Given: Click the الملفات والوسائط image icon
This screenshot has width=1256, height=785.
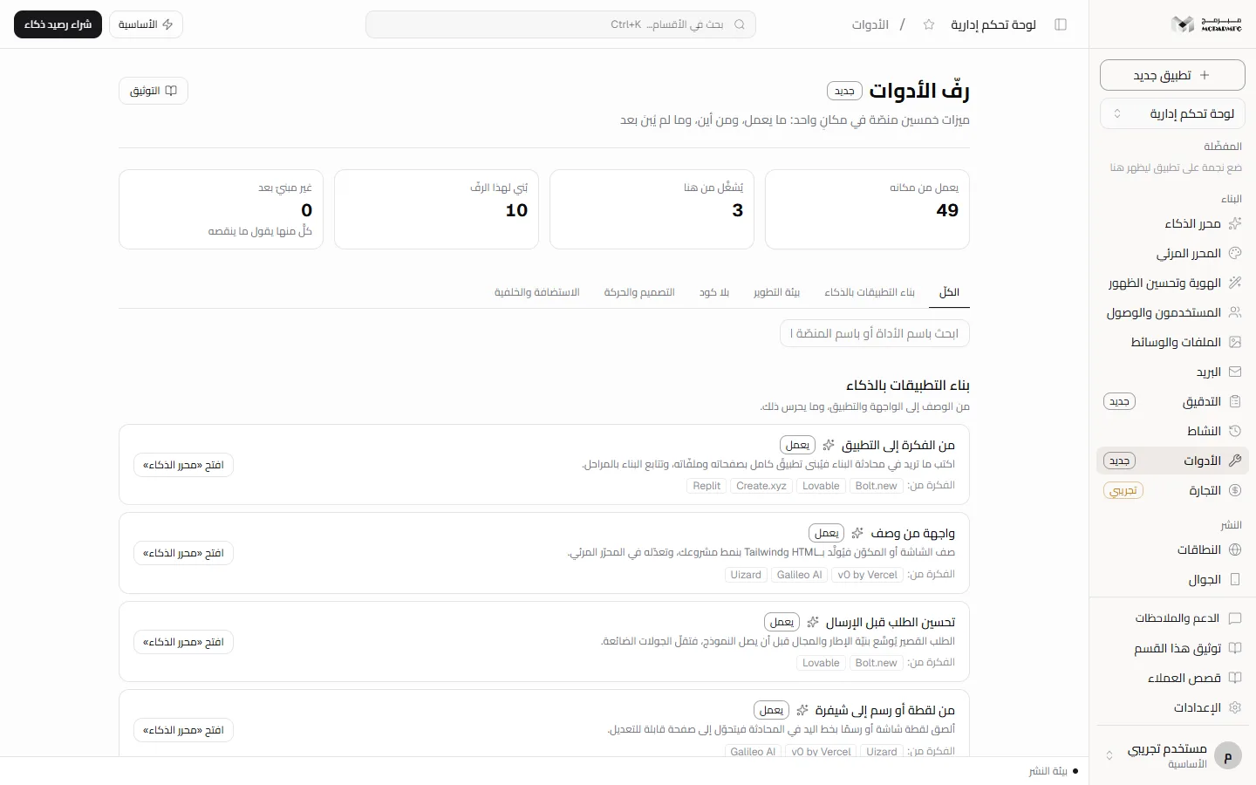Looking at the screenshot, I should click(1235, 342).
